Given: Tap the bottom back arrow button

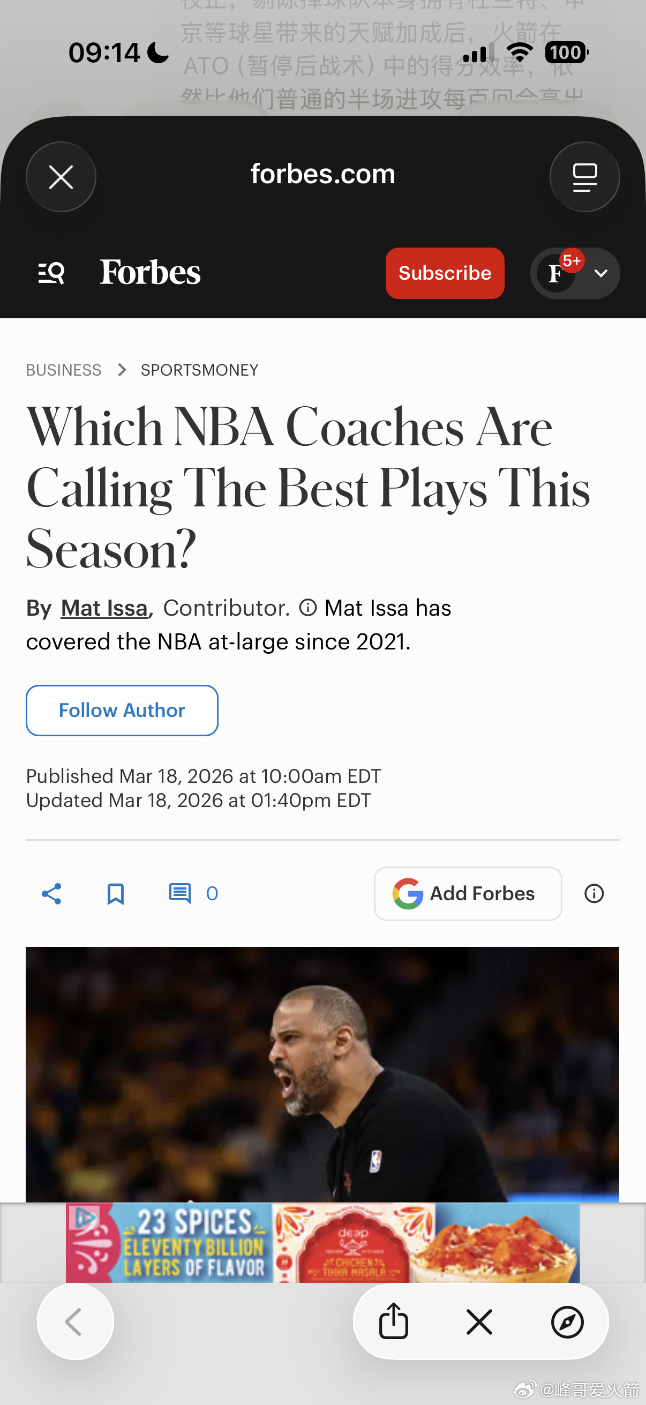Looking at the screenshot, I should tap(75, 1321).
